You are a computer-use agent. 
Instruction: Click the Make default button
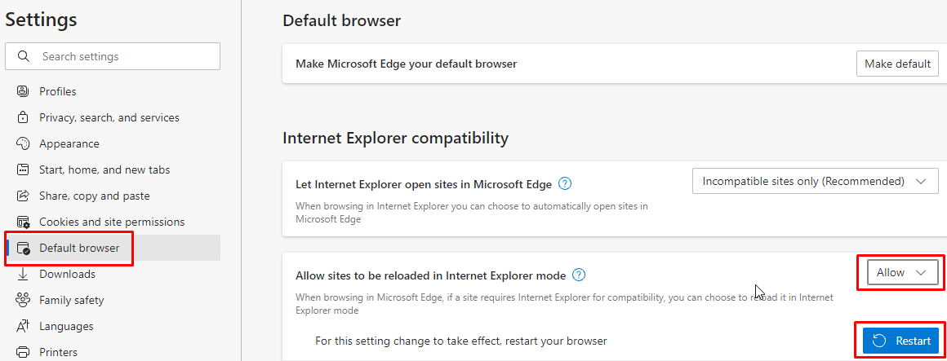897,64
